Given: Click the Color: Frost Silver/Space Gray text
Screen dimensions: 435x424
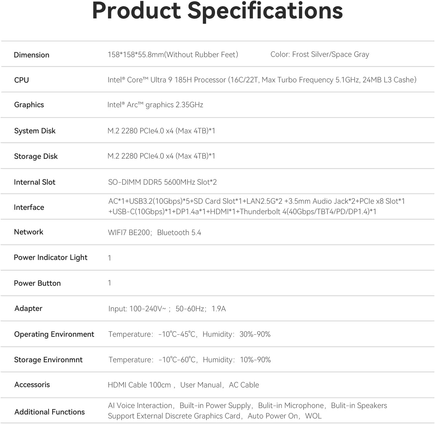Looking at the screenshot, I should pyautogui.click(x=320, y=55).
